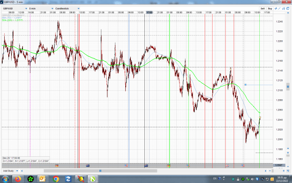Click the vertical price axis slider handle
The height and width of the screenshot is (183, 292).
(x=288, y=87)
